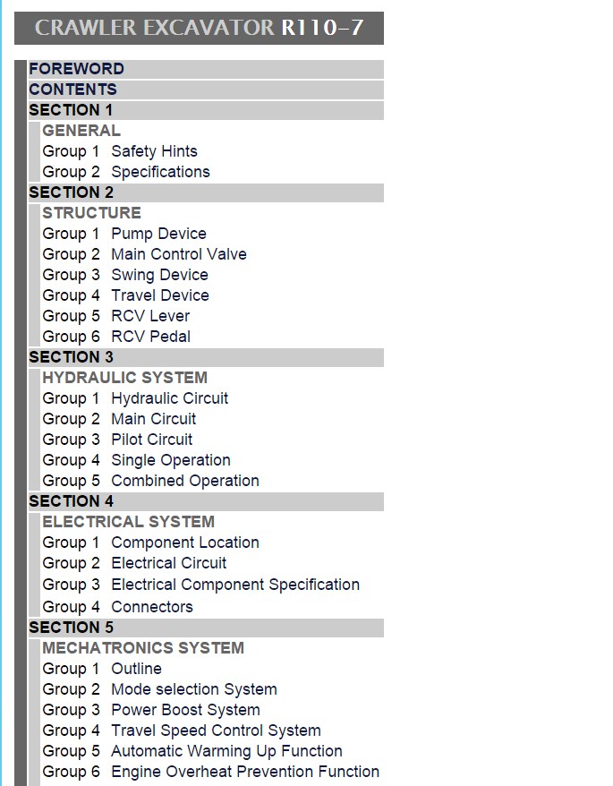Open the FOREWORD entry

click(76, 69)
